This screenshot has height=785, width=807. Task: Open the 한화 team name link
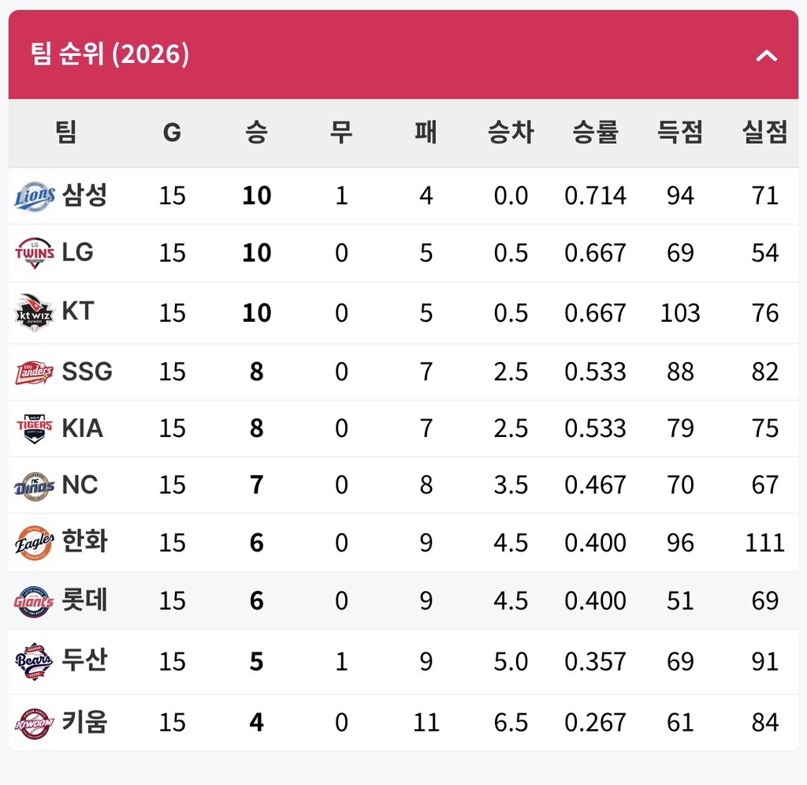pos(84,542)
